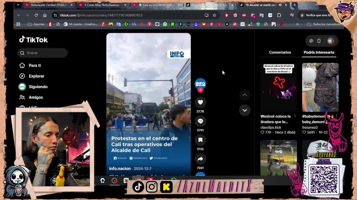This screenshot has width=357, height=200.
Task: Expand more bookmarks chevron
Action: click(x=297, y=24)
